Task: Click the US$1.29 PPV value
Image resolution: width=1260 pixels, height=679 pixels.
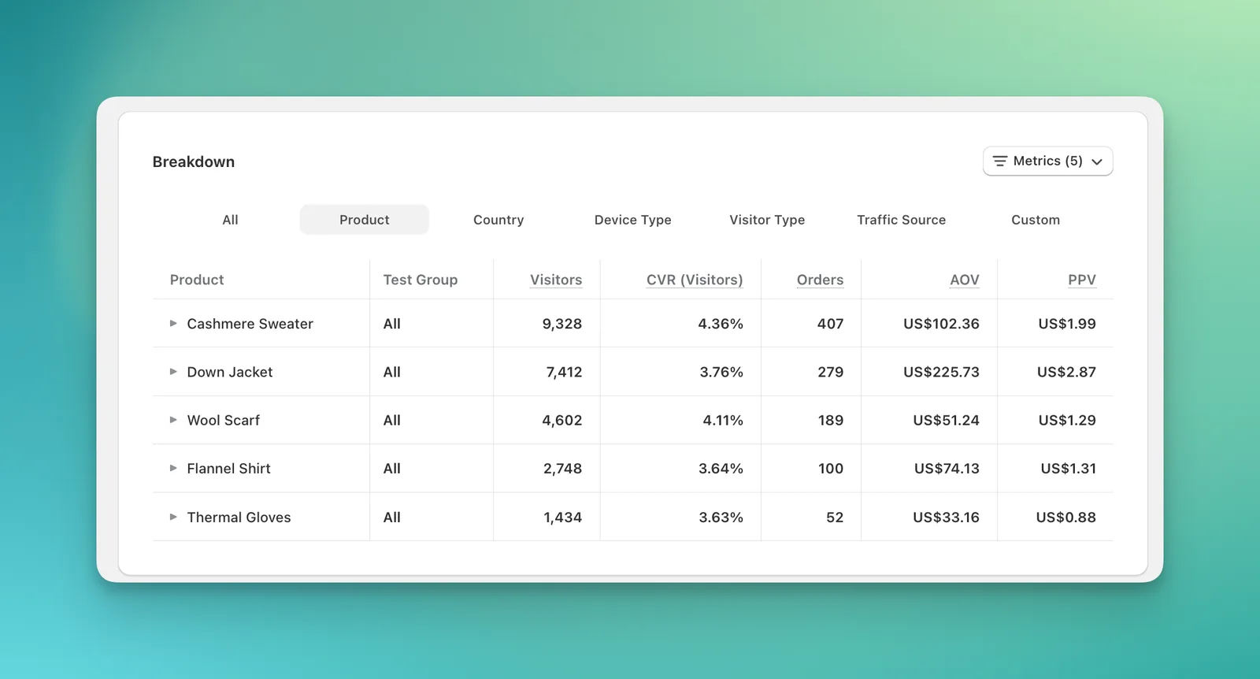Action: pos(1067,420)
